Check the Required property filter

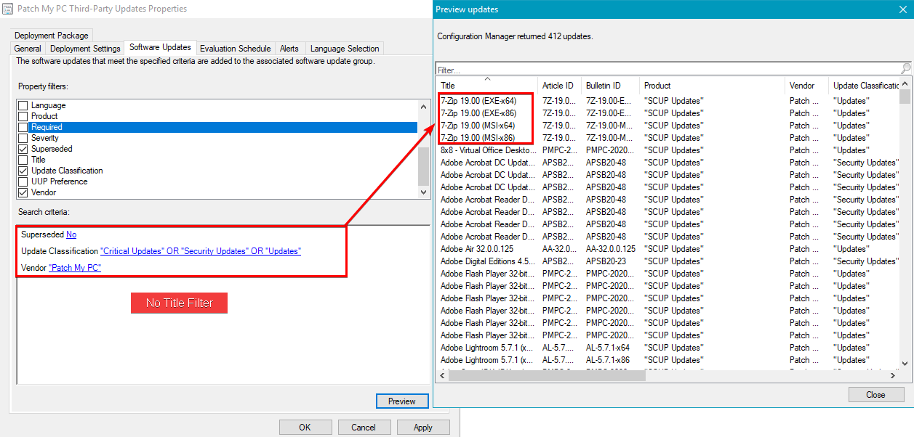pyautogui.click(x=23, y=127)
